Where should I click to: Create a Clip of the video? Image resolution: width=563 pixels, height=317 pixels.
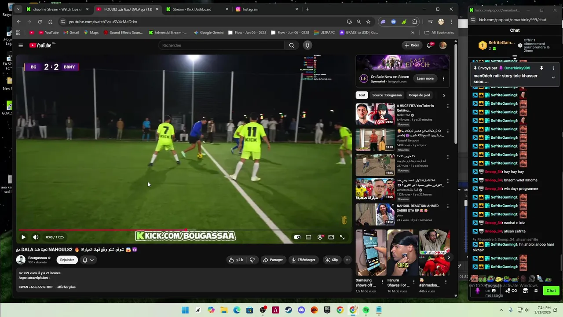coord(331,260)
